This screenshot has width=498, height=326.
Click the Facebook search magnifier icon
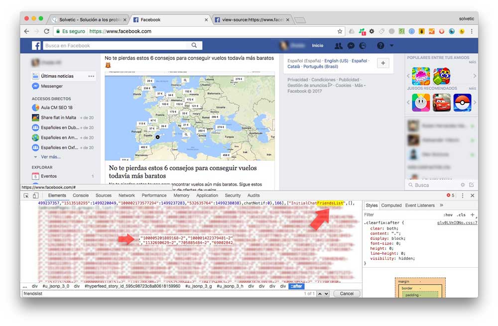click(194, 45)
